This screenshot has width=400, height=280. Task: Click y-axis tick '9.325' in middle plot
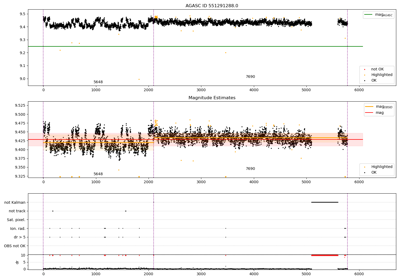(20, 176)
